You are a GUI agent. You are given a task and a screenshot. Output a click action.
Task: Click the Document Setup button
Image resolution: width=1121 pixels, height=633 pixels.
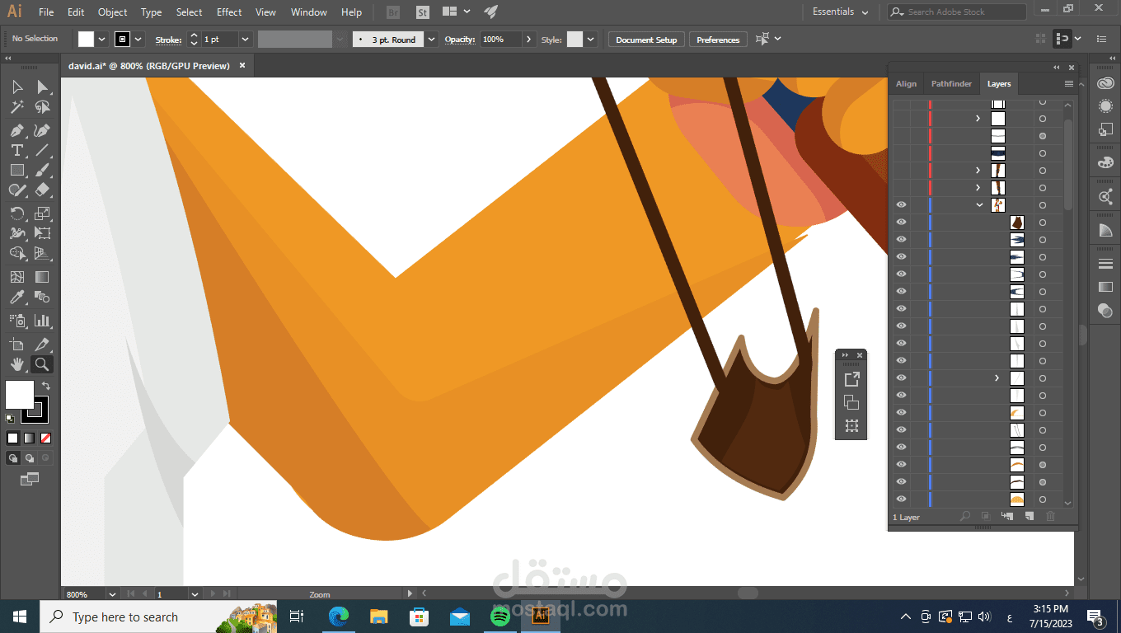646,40
